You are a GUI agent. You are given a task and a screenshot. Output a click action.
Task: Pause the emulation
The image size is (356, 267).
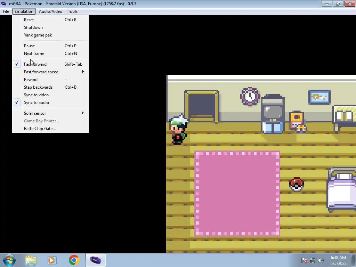click(x=50, y=46)
